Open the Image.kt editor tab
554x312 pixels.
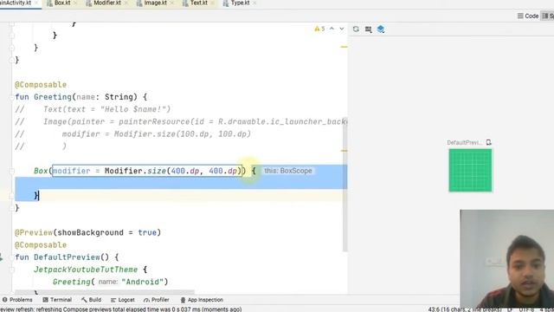pos(155,3)
